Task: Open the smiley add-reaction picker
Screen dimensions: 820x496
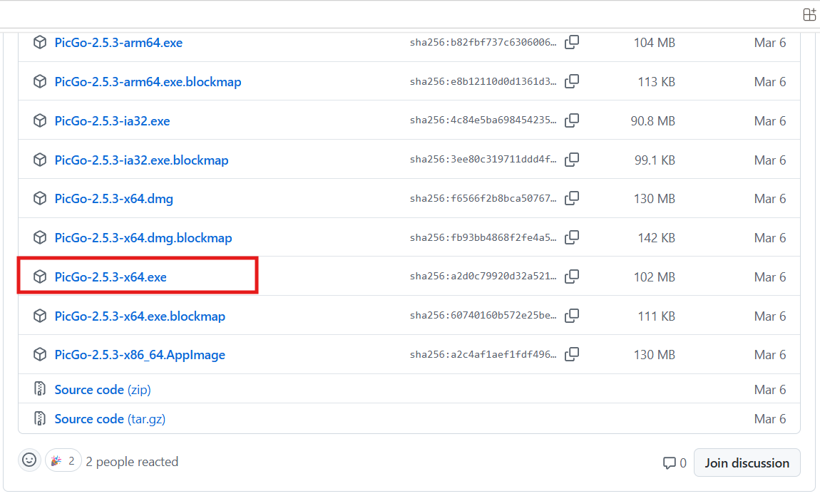Action: [x=29, y=460]
